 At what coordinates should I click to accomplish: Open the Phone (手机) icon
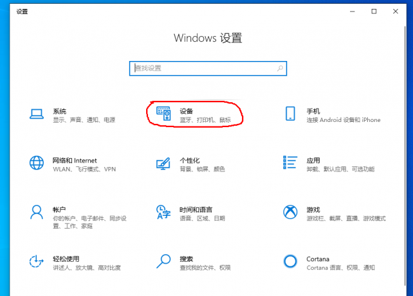[290, 114]
